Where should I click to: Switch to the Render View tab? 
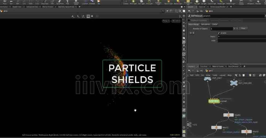click(17, 7)
